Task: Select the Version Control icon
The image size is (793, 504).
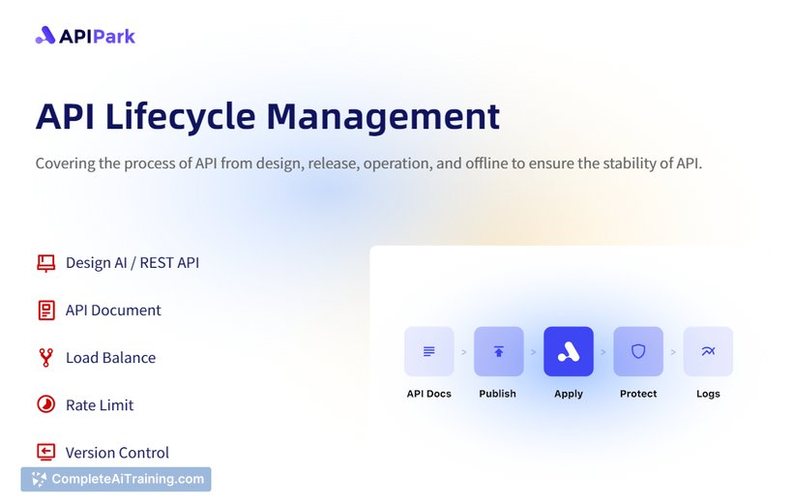Action: [45, 453]
